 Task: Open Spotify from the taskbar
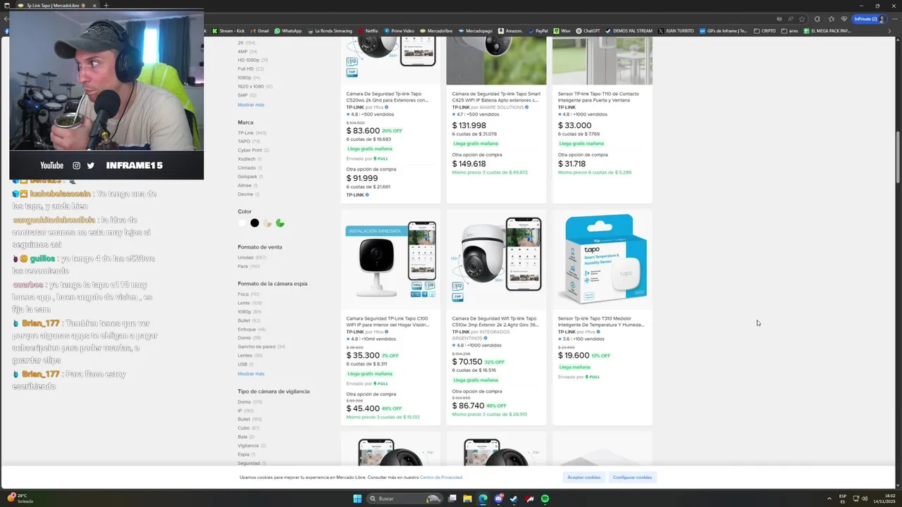tap(545, 499)
